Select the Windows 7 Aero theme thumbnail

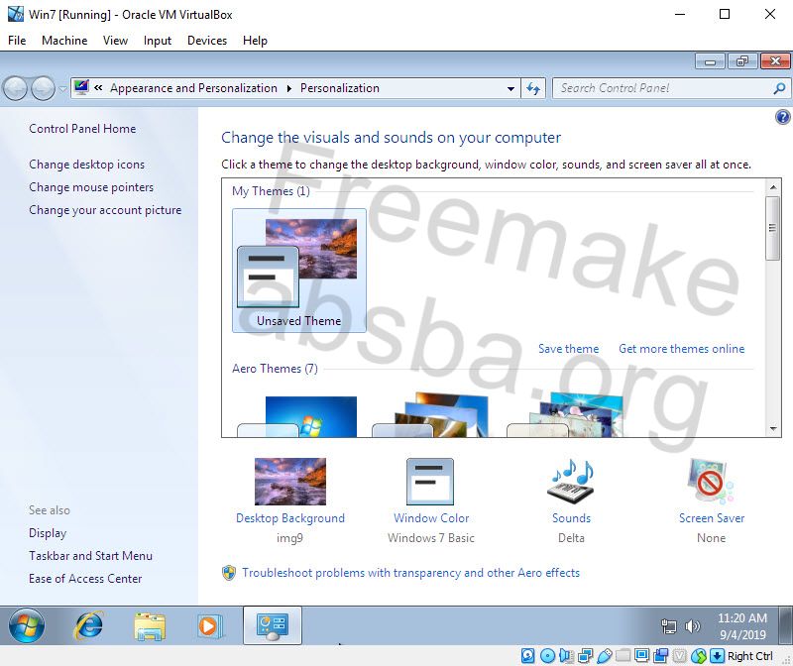pyautogui.click(x=297, y=415)
